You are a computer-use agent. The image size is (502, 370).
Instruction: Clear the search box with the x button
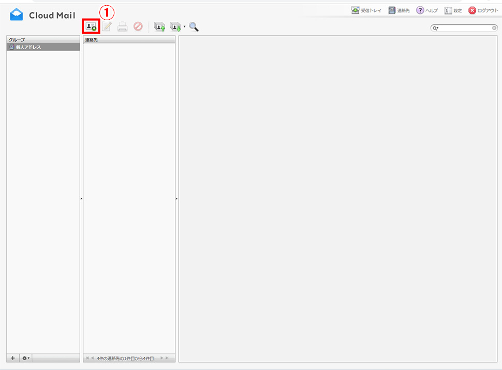pos(494,28)
